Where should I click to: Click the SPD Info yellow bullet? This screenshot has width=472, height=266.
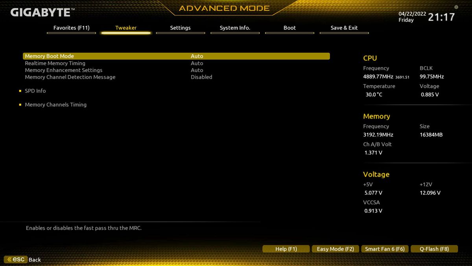[x=20, y=91]
